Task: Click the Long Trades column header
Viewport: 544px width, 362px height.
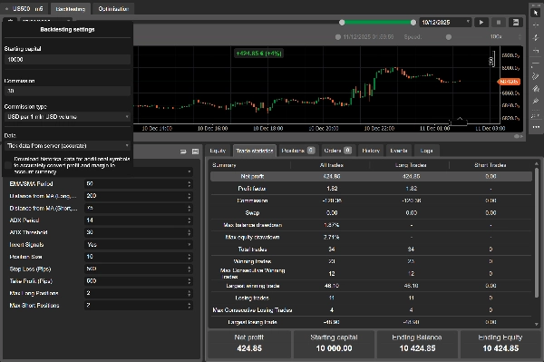Action: click(x=411, y=165)
